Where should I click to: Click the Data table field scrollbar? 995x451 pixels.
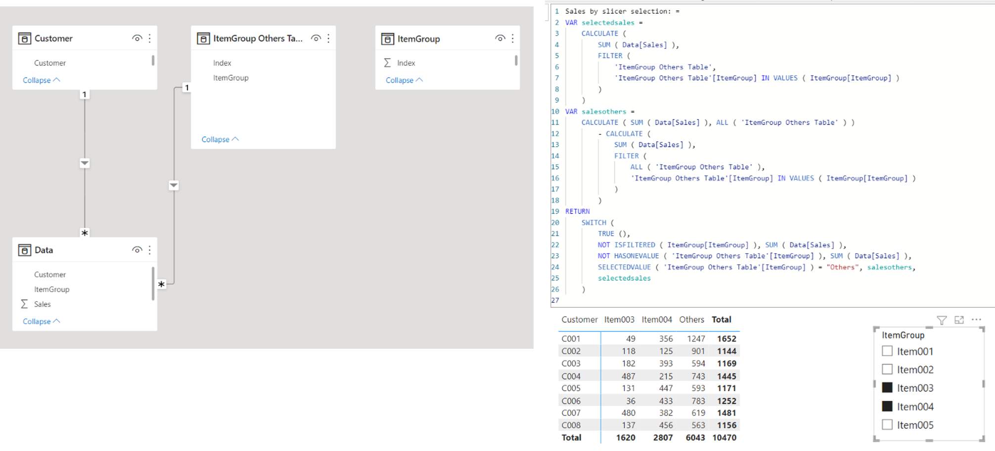click(153, 284)
